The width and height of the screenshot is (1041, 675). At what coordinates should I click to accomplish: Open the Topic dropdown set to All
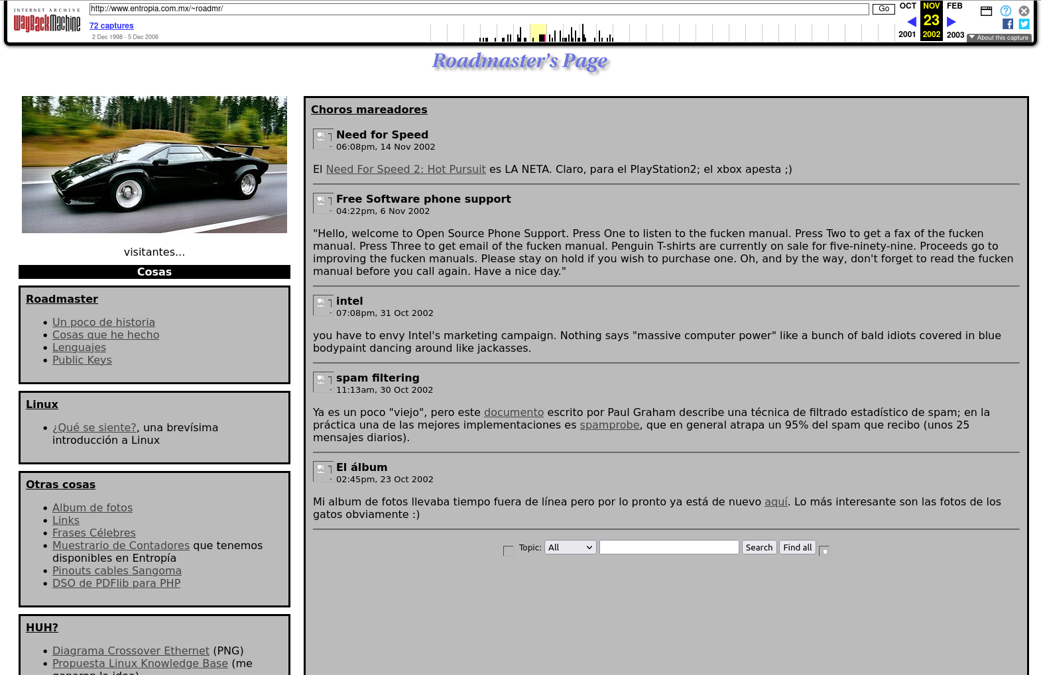pyautogui.click(x=570, y=547)
